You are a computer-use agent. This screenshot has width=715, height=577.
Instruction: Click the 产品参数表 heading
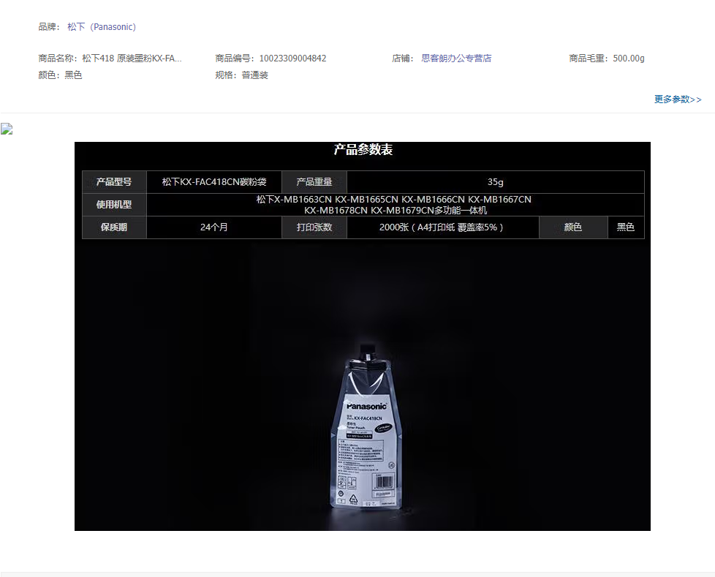[363, 150]
